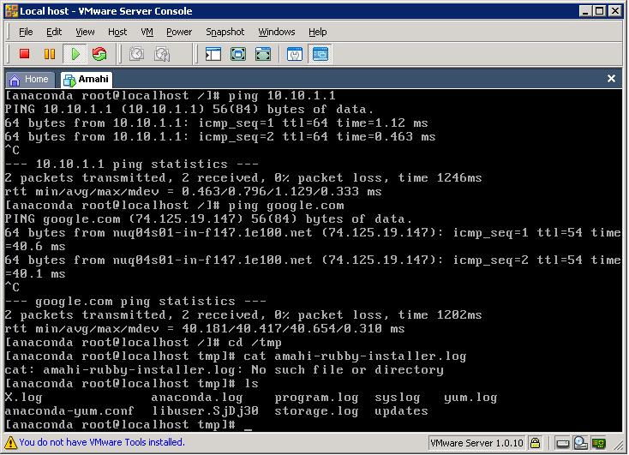Click the Amahi tab VM icon
This screenshot has width=629, height=455.
(x=69, y=80)
